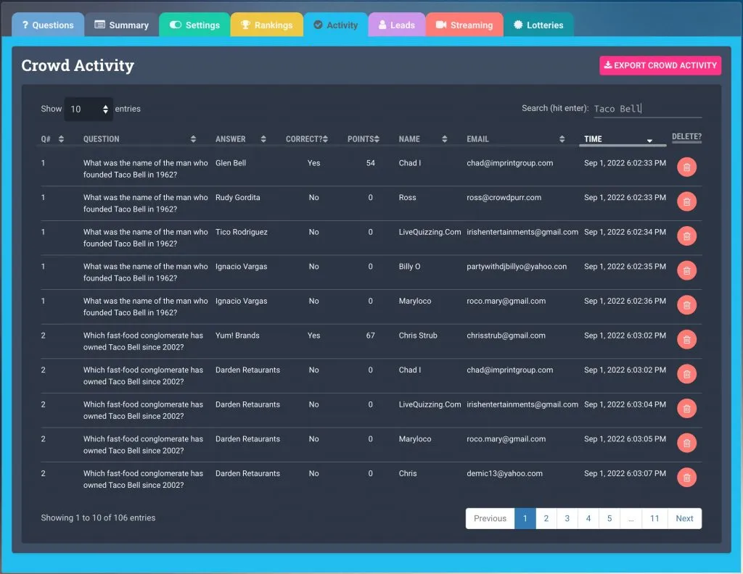
Task: Delete Chad I's Darden Retaurants row
Action: point(686,374)
